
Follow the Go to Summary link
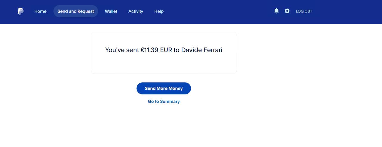coord(164,102)
